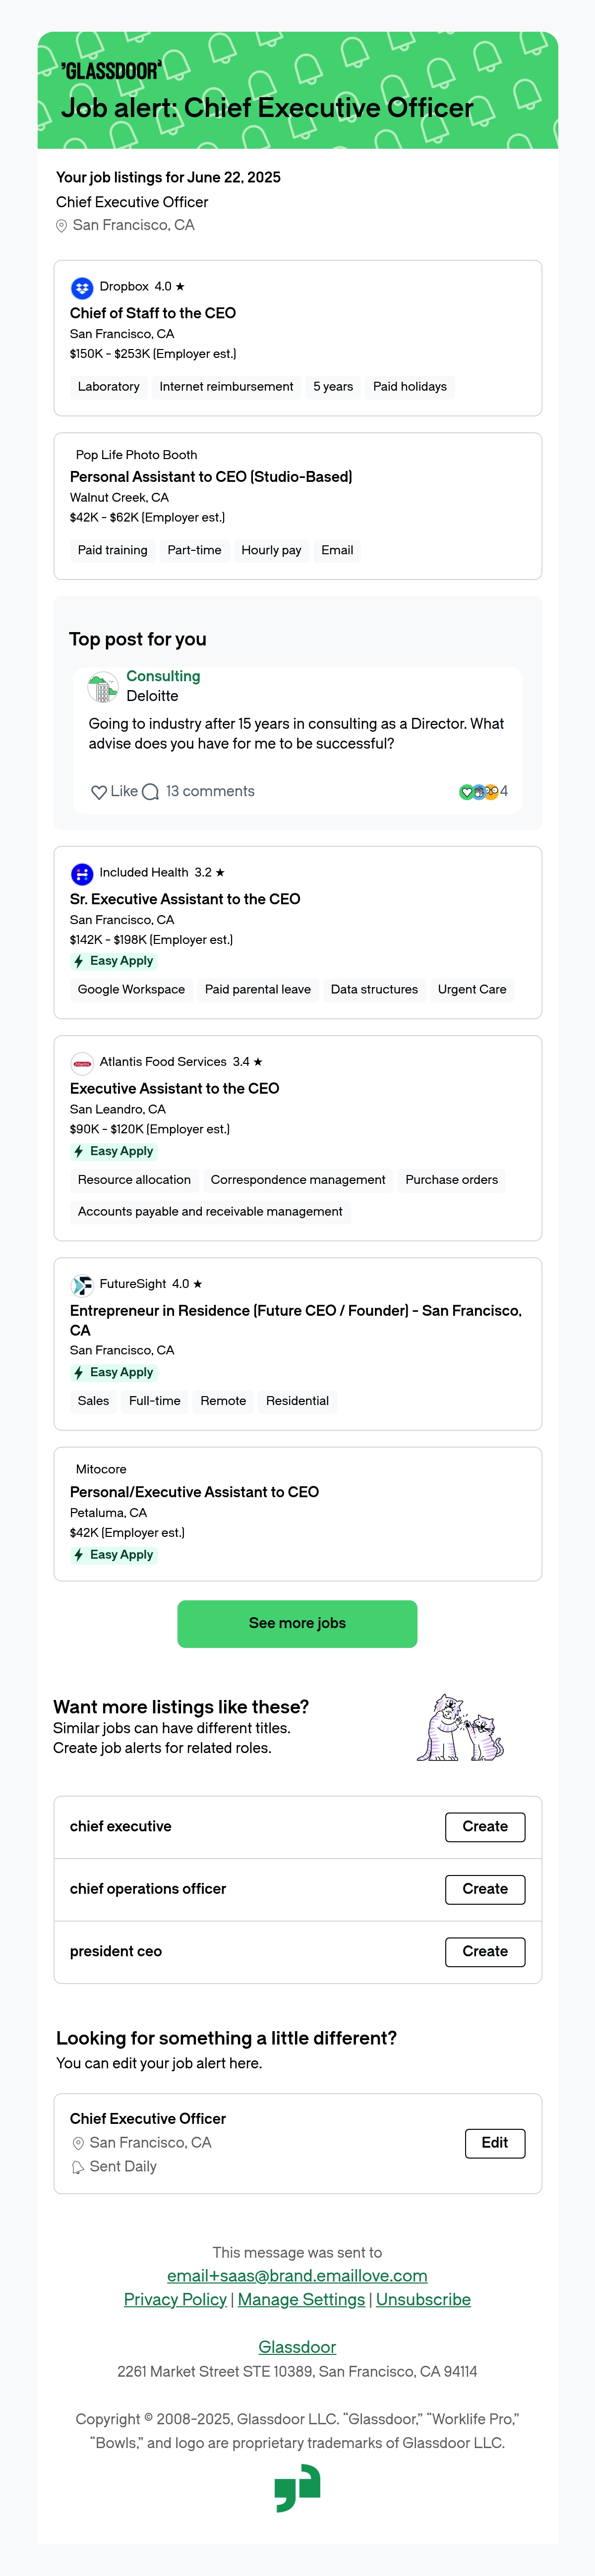Image resolution: width=595 pixels, height=2576 pixels.
Task: Click the heart Like icon on the post
Action: [99, 792]
